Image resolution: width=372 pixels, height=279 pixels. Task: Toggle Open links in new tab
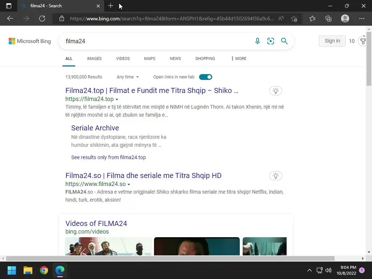point(206,77)
